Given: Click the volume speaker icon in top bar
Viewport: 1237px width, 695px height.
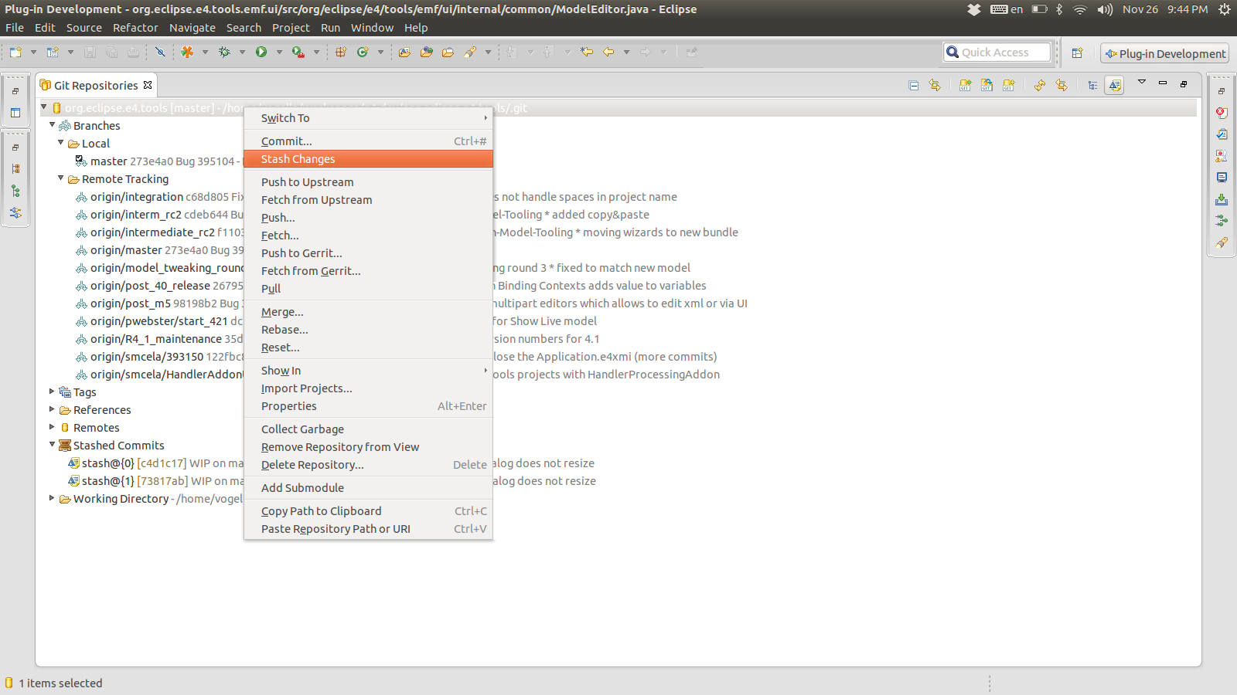Looking at the screenshot, I should [1105, 9].
